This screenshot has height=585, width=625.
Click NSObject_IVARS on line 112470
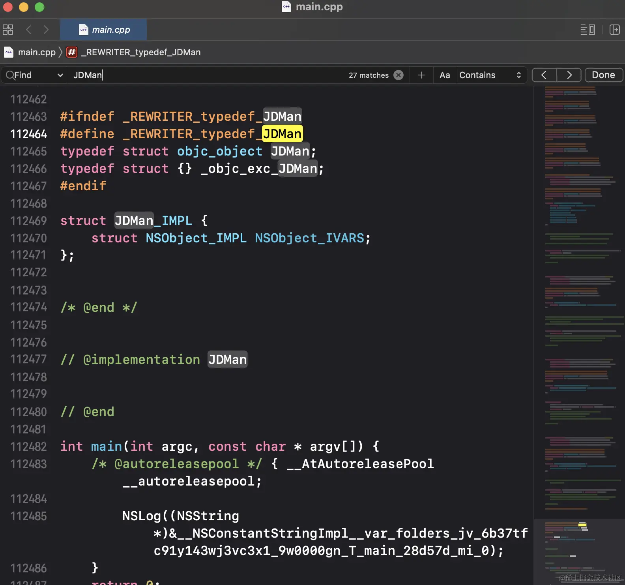(x=309, y=238)
